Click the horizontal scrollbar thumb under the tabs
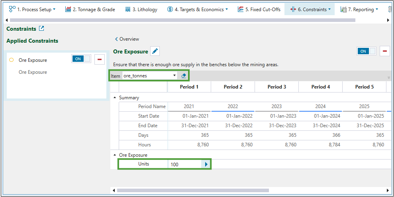394x197 pixels. coord(182,20)
